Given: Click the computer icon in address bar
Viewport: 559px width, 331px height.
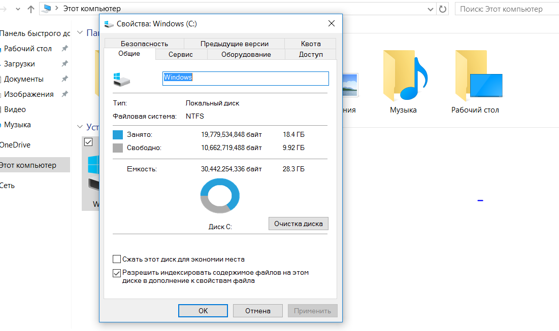Looking at the screenshot, I should pyautogui.click(x=47, y=9).
